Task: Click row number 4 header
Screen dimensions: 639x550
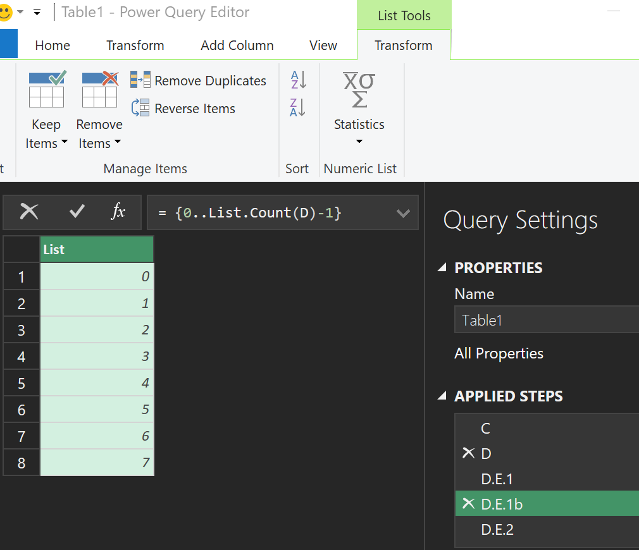Action: coord(22,357)
